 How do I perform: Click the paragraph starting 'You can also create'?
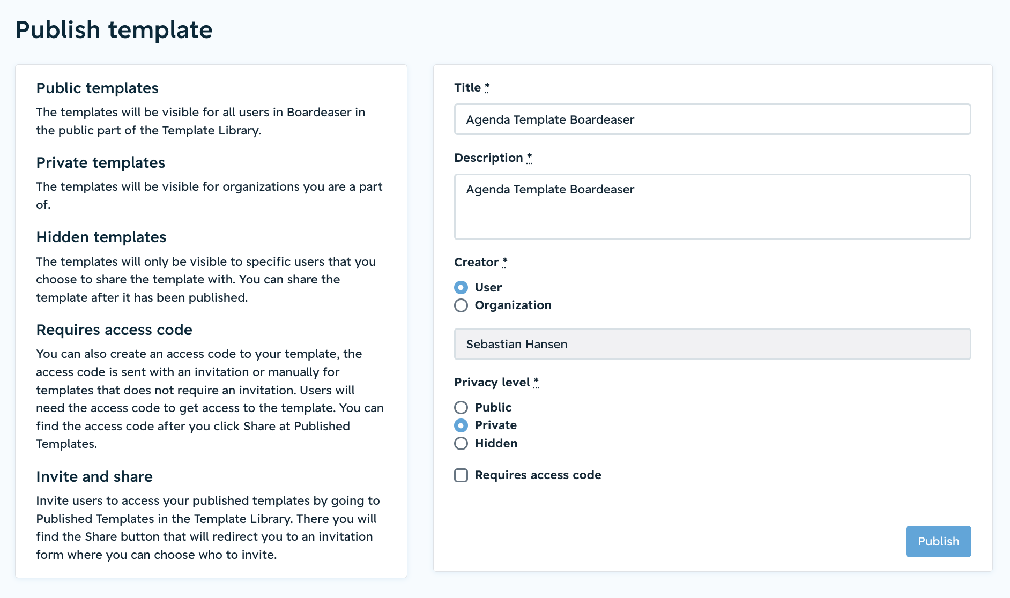[x=210, y=399]
